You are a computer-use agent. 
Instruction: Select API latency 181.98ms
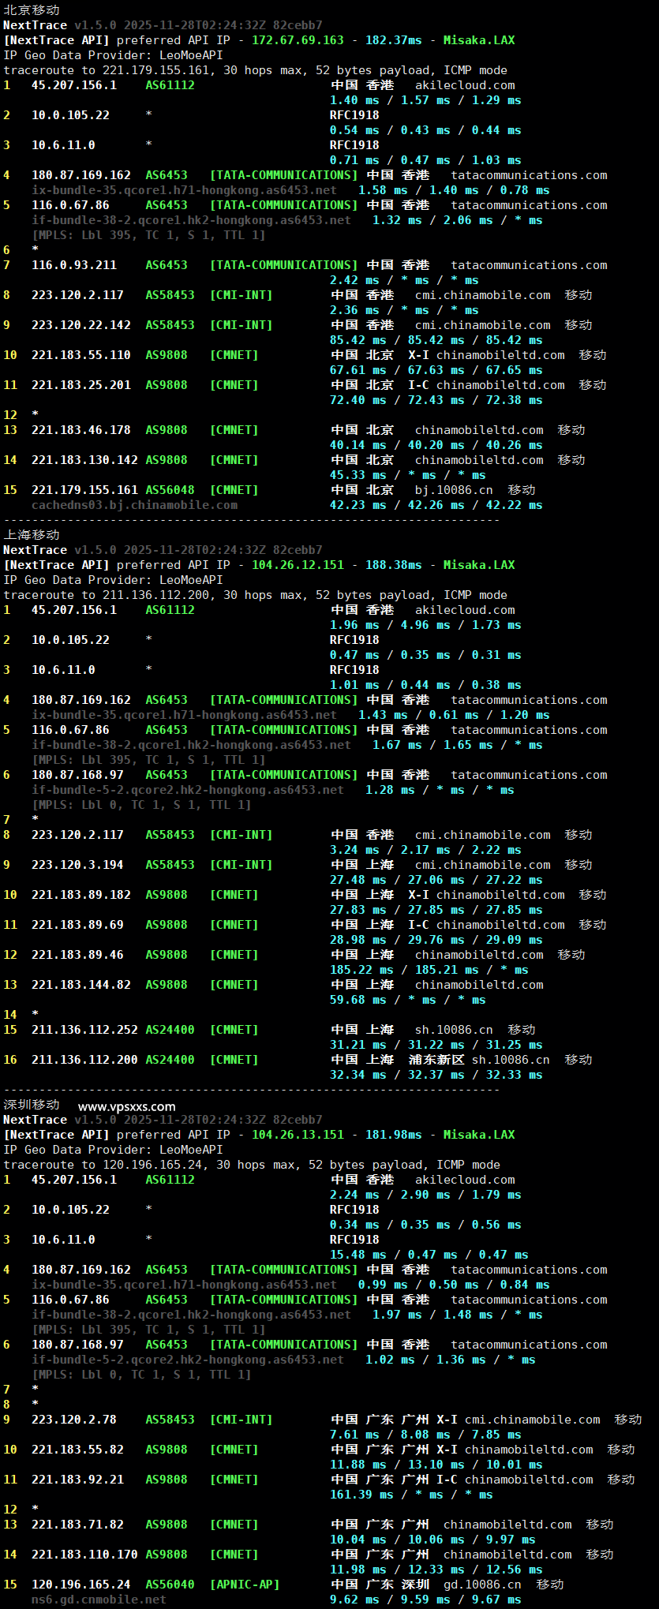tap(393, 1134)
